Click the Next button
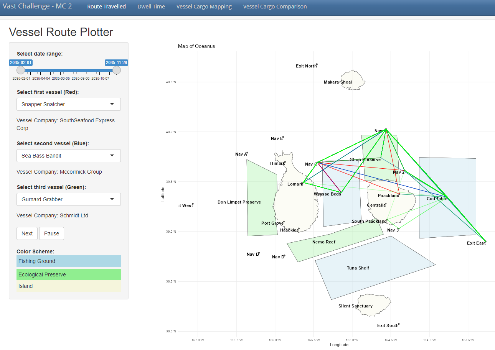The width and height of the screenshot is (495, 350). coord(27,233)
